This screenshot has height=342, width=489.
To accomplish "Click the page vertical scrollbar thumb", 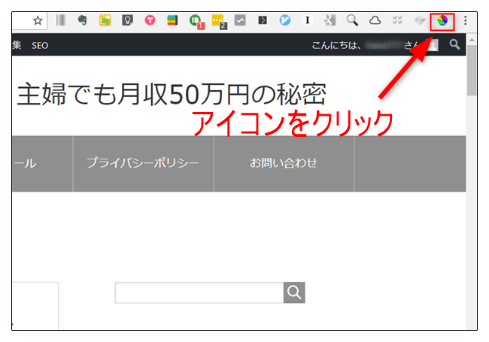I will [472, 71].
